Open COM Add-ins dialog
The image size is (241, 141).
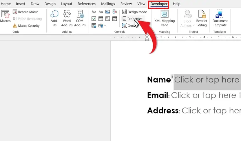pyautogui.click(x=80, y=18)
